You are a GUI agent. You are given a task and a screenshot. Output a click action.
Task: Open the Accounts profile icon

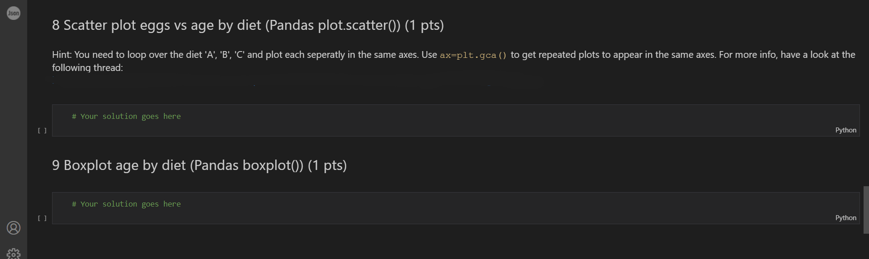click(x=14, y=228)
